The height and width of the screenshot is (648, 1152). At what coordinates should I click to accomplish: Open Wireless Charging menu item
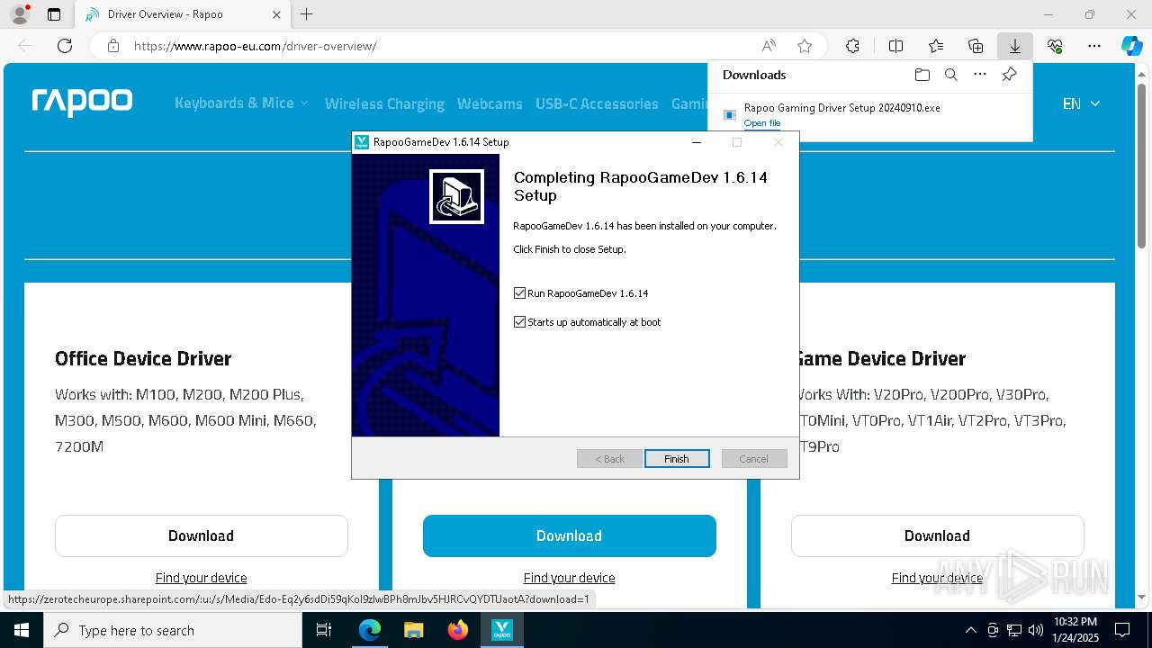pos(384,103)
